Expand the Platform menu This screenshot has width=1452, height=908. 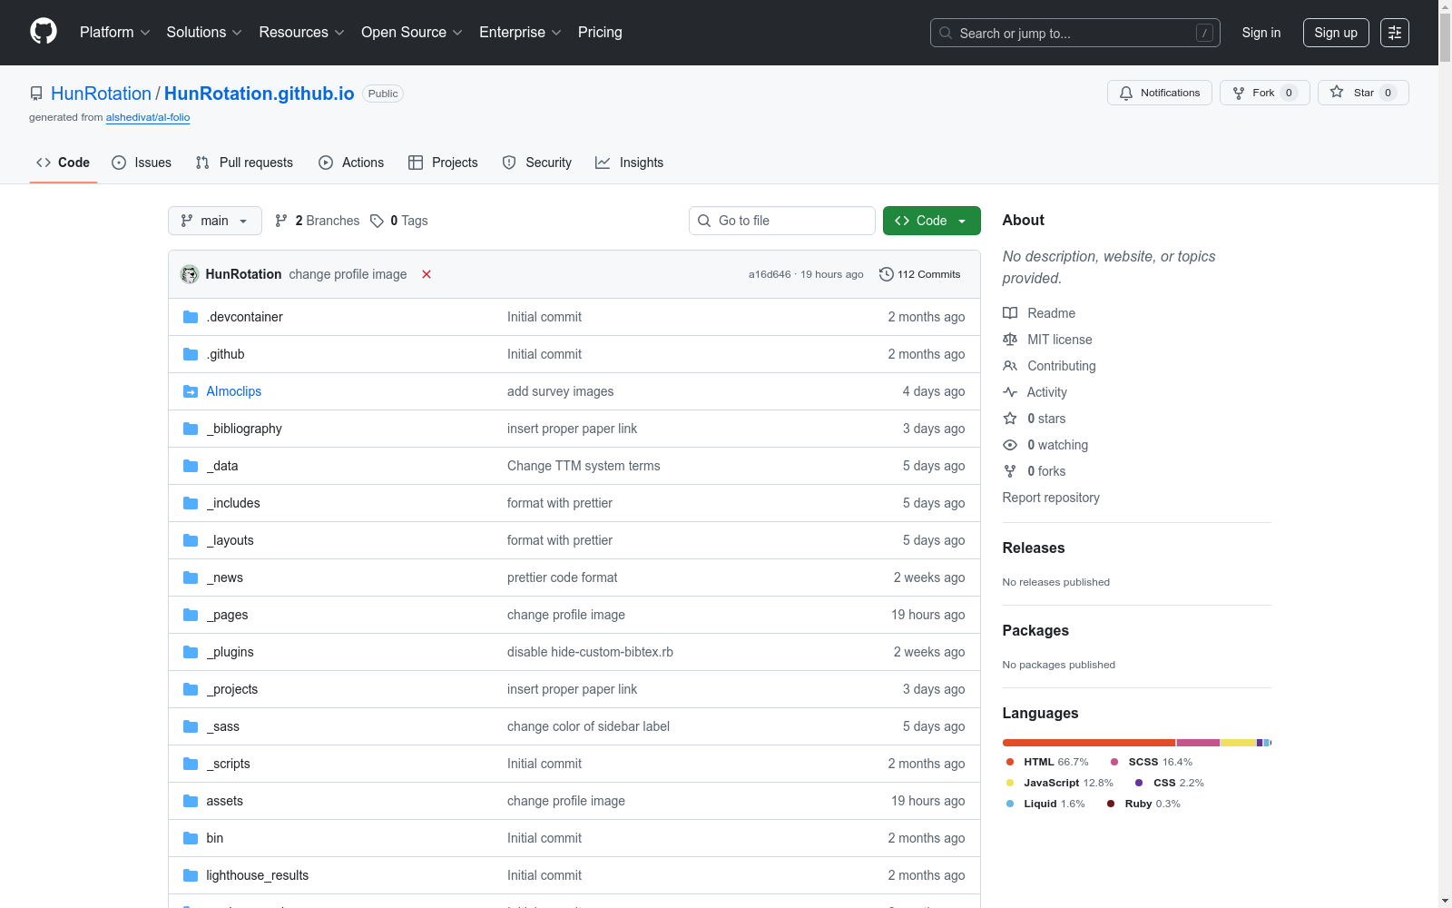[x=115, y=32]
